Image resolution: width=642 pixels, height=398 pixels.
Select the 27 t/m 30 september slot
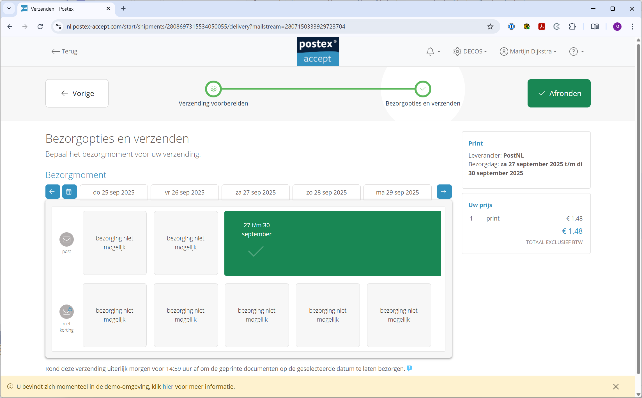coord(332,243)
